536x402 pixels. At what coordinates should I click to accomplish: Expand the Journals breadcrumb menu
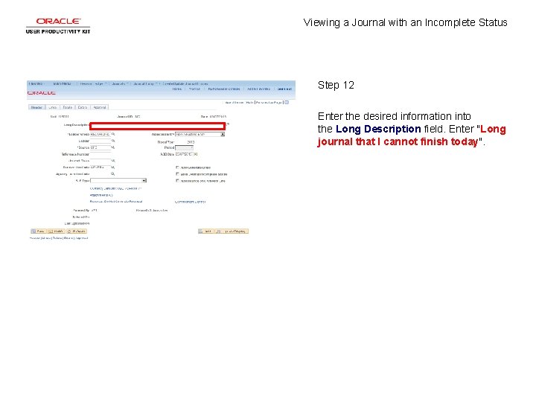120,83
